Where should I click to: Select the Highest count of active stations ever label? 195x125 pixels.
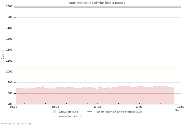pos(118,112)
